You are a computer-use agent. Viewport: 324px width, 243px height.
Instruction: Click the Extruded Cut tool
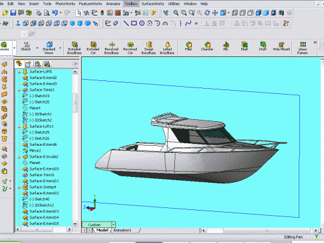coord(93,48)
